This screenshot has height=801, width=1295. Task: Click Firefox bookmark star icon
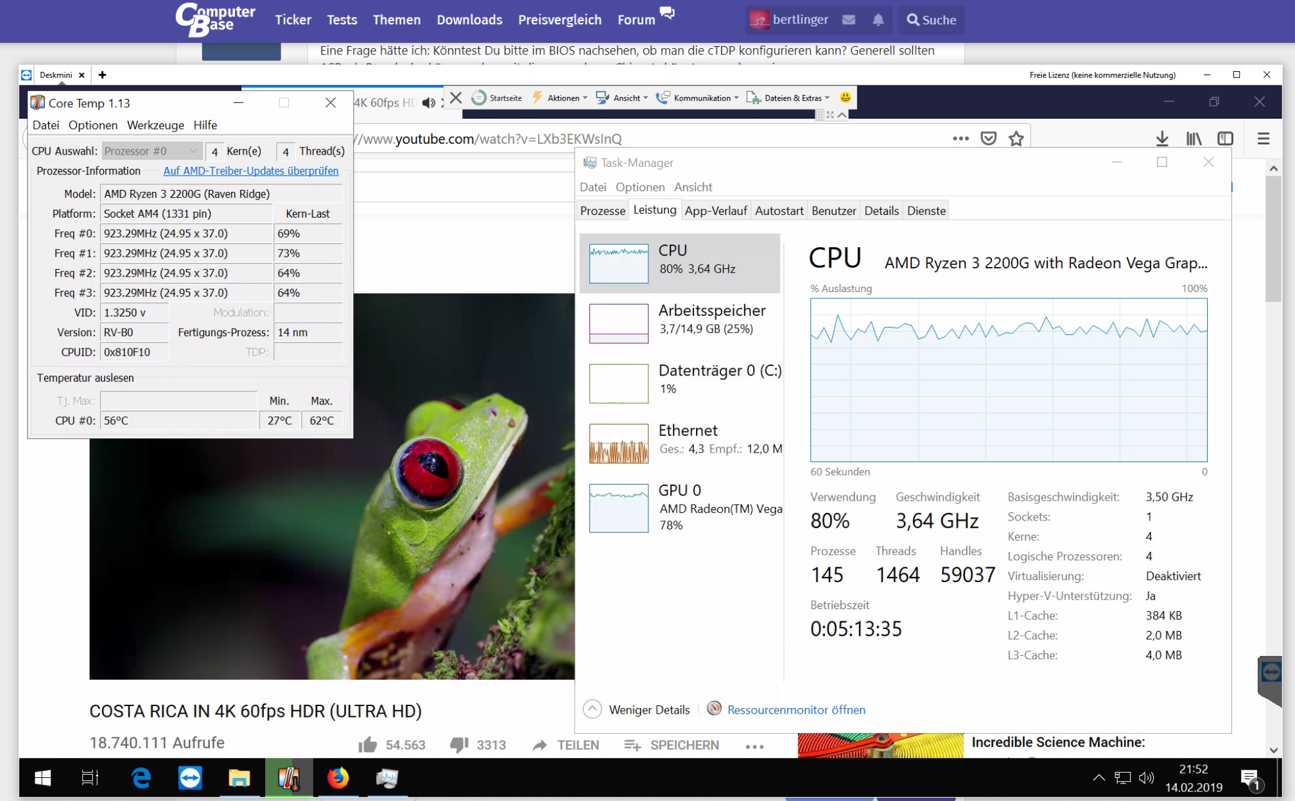pyautogui.click(x=1016, y=139)
